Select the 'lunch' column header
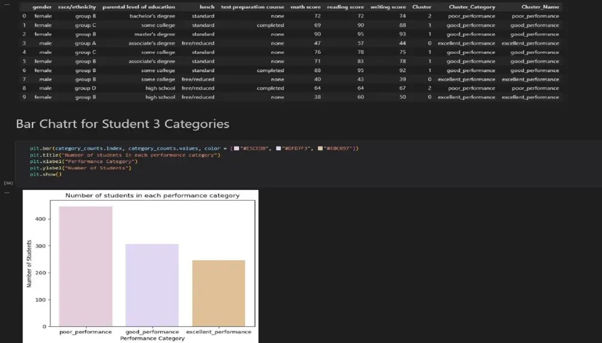Viewport: 602px width, 343px height. (x=207, y=7)
